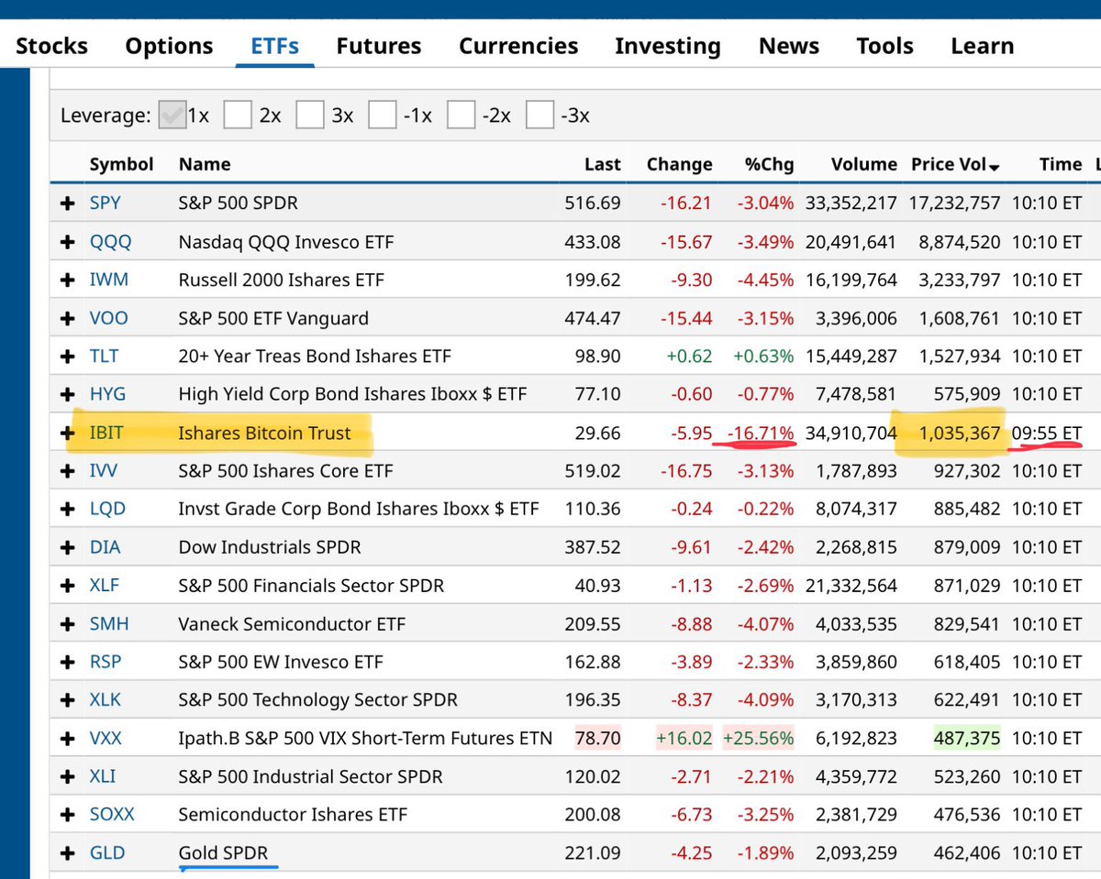This screenshot has width=1101, height=879.
Task: Open the News menu
Action: (789, 46)
